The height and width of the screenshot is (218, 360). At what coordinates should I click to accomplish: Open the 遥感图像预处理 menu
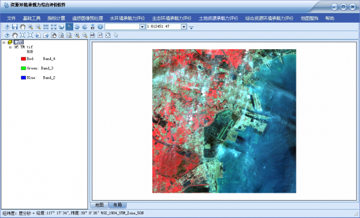click(x=88, y=19)
